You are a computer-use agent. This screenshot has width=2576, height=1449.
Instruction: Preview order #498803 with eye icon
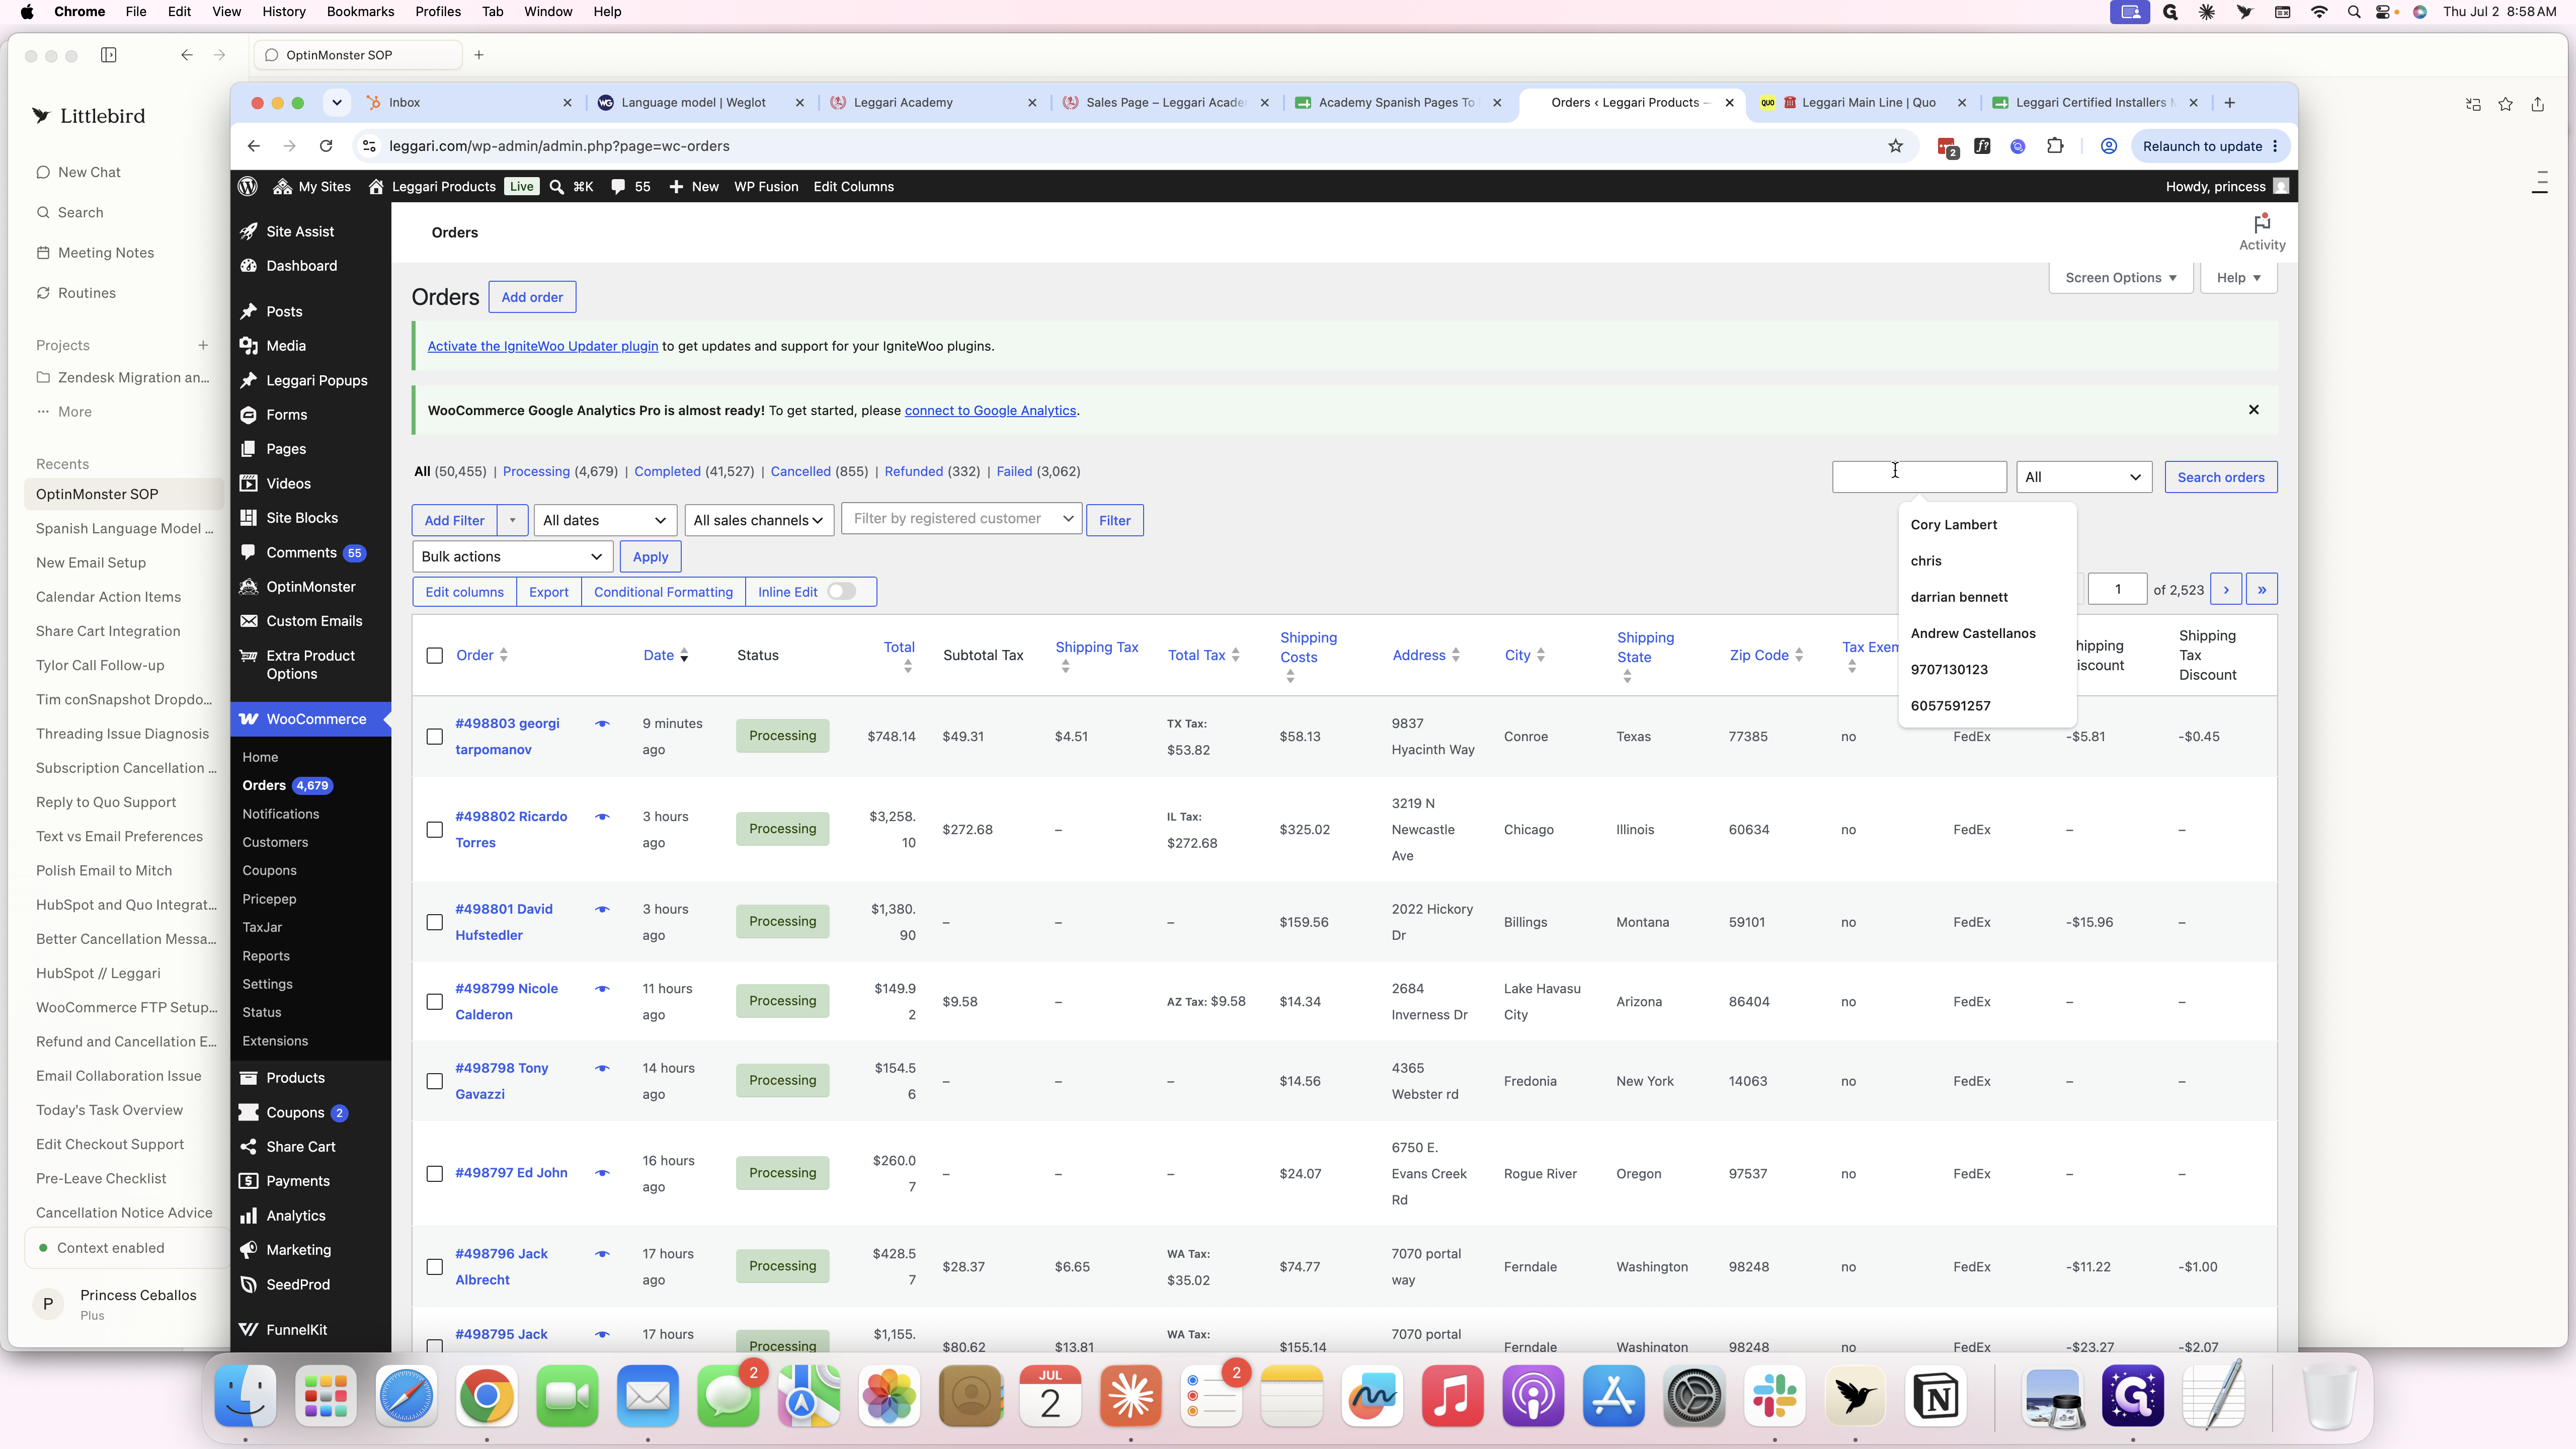pos(602,724)
